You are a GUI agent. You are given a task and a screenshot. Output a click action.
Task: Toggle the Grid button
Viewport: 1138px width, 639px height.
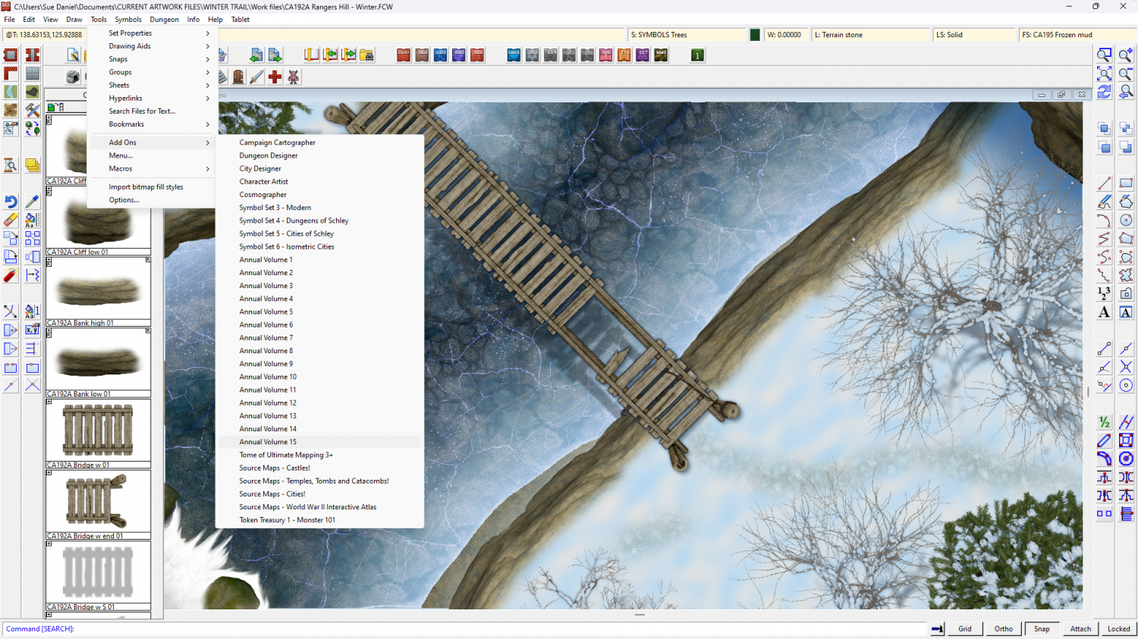pos(965,628)
